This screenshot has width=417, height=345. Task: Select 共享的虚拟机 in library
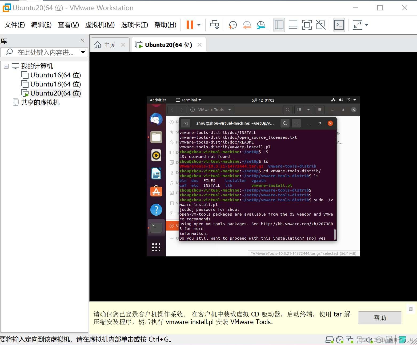click(36, 102)
